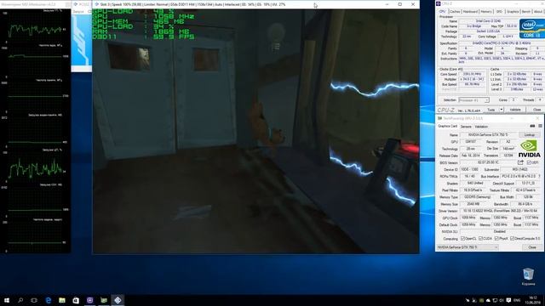The height and width of the screenshot is (306, 545).
Task: Open the GPU selector dropdown in GPU-Z
Action: point(468,247)
